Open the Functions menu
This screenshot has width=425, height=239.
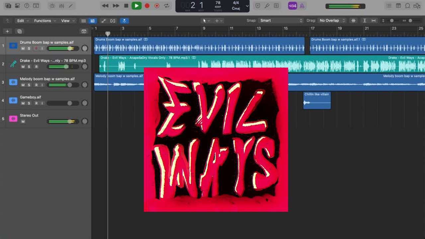tap(45, 21)
